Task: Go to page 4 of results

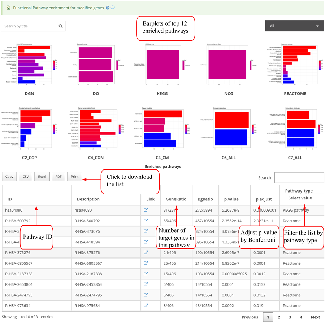Action: [301, 317]
